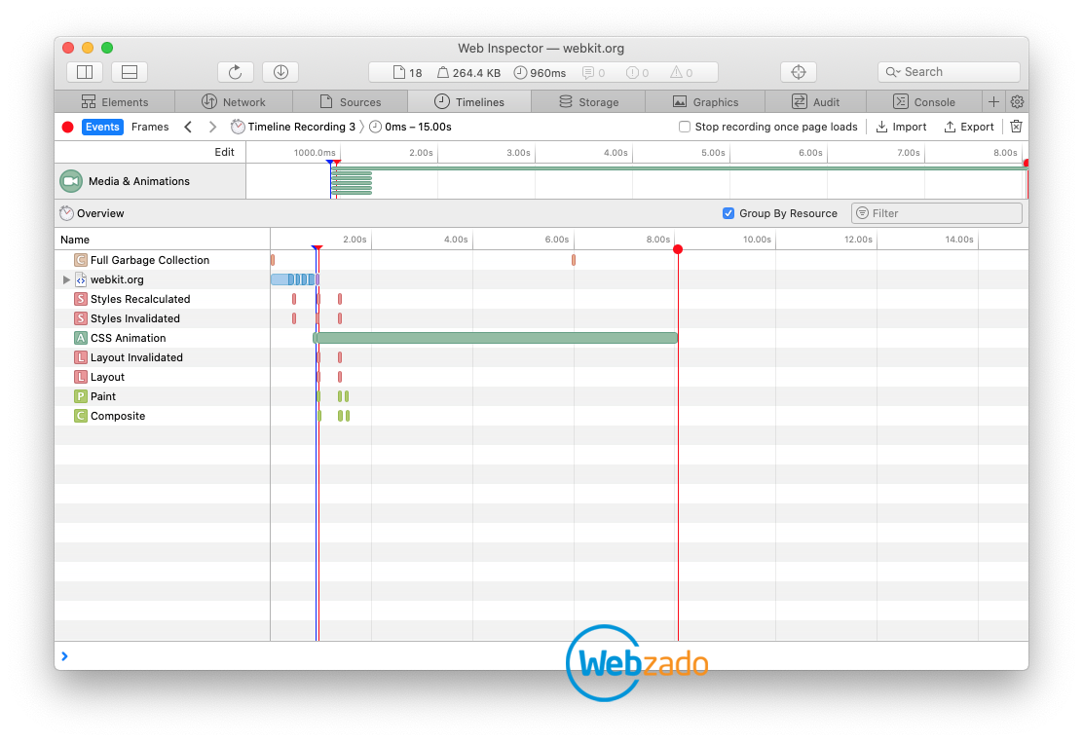Enable Stop recording once page loads
Viewport: 1083px width, 742px height.
tap(685, 127)
